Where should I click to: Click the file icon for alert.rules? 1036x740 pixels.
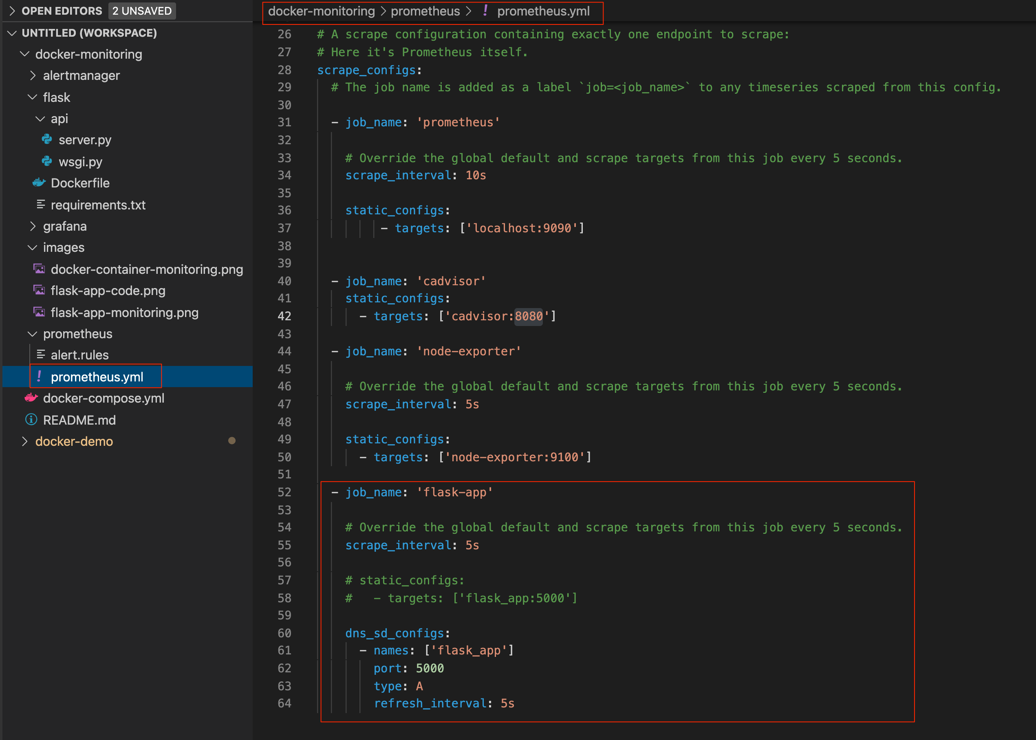click(x=41, y=355)
